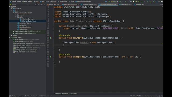Open MainActivity in project tree
Viewport: 172px width, 97px height.
23,29
